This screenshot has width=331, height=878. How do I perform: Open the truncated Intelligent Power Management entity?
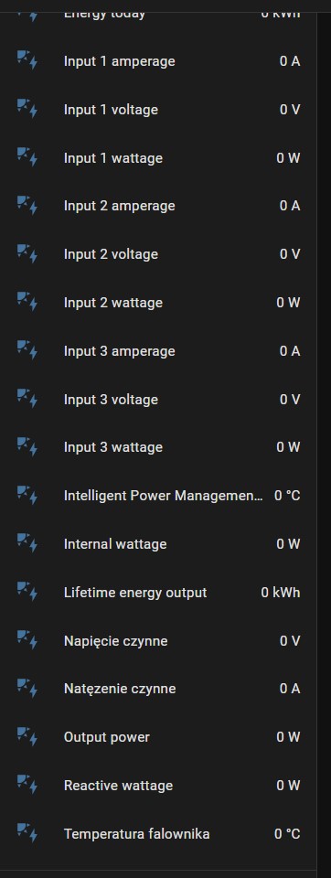[158, 496]
